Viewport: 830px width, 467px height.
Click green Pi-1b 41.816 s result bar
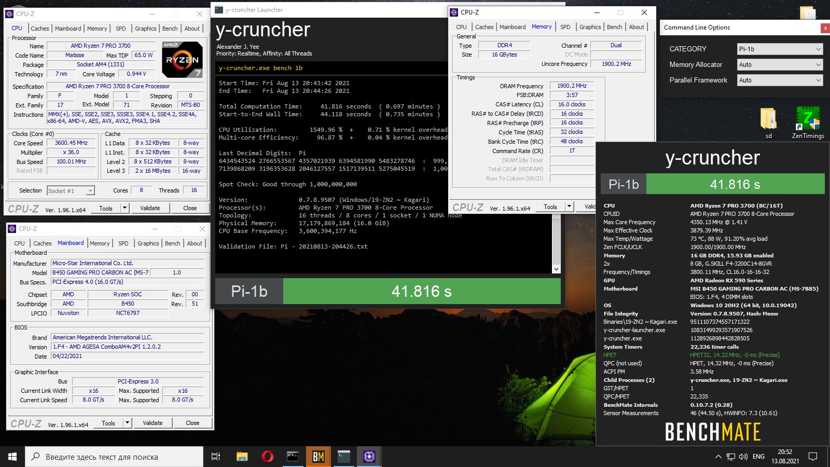click(x=422, y=292)
